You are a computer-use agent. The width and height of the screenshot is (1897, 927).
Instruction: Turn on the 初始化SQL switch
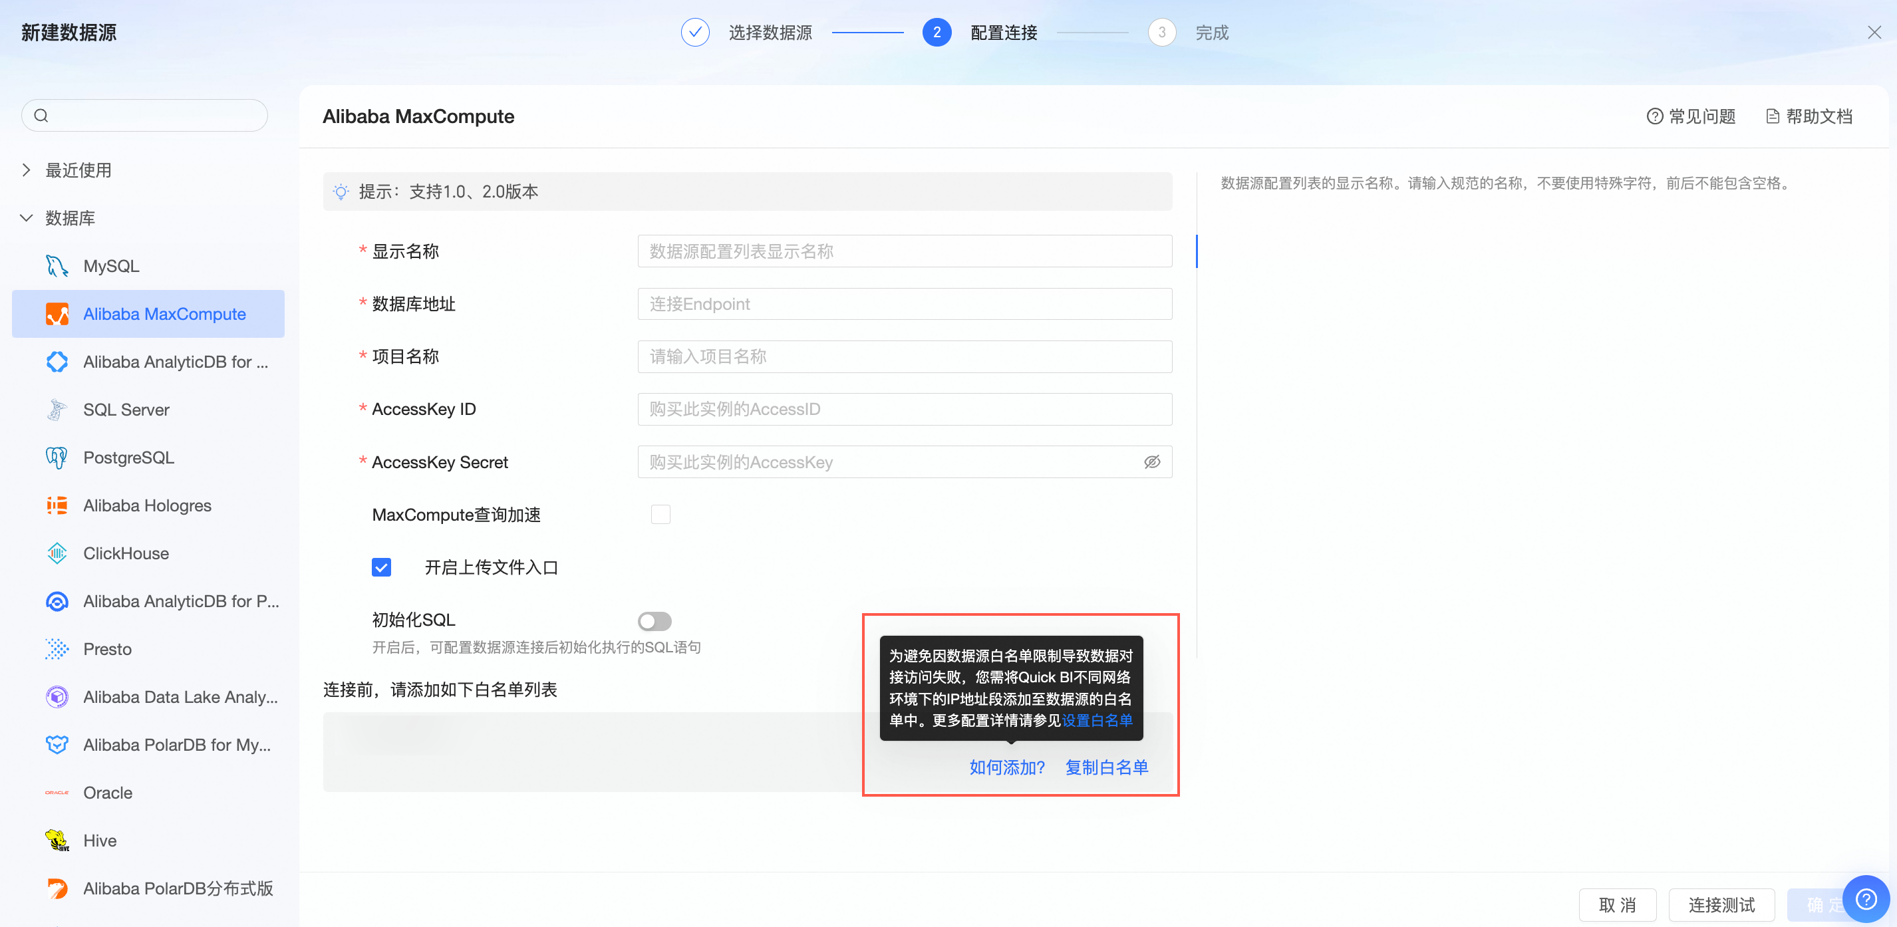point(654,620)
